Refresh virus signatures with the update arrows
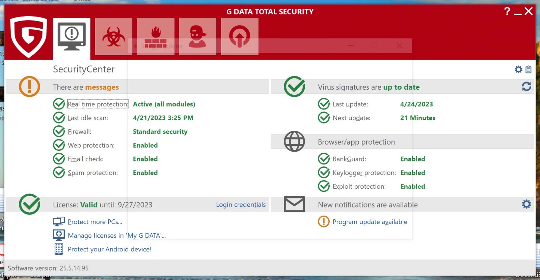The width and height of the screenshot is (540, 280). [526, 87]
